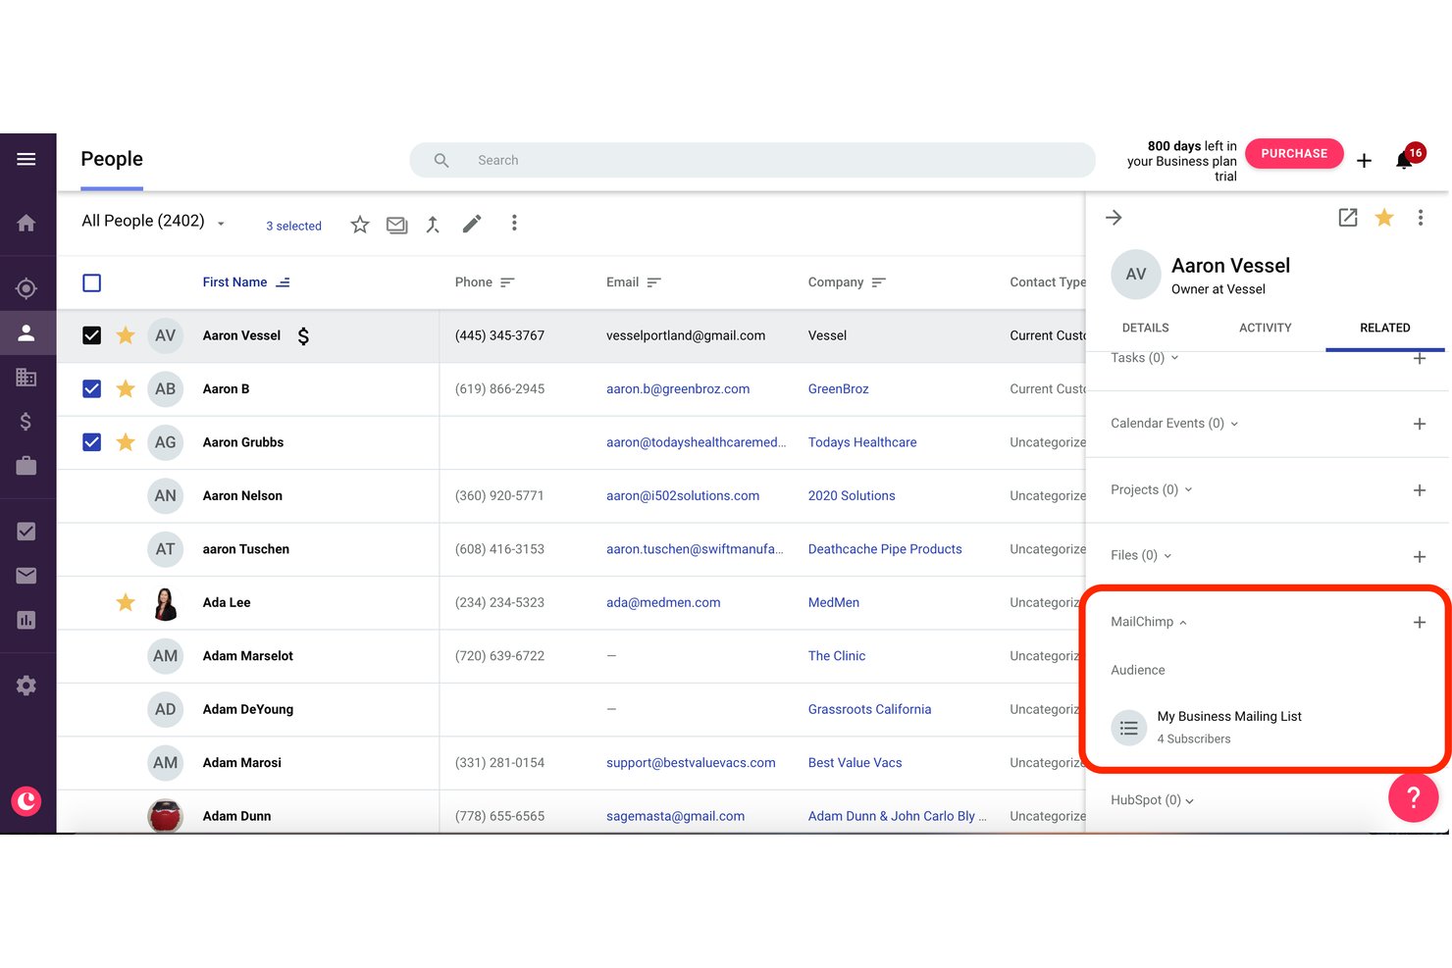Open the briefcase Projects sidebar icon
This screenshot has width=1452, height=968.
click(x=26, y=466)
